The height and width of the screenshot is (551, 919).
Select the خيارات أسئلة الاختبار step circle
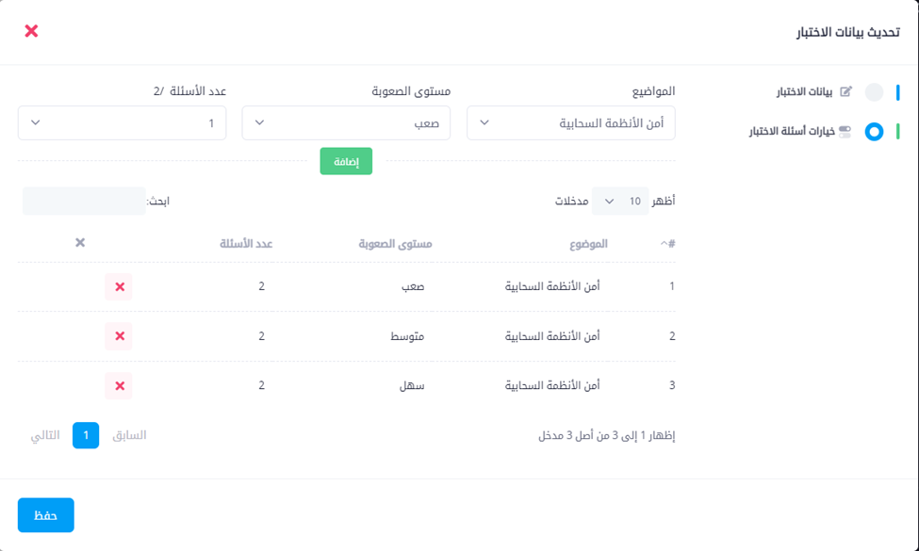[x=874, y=132]
